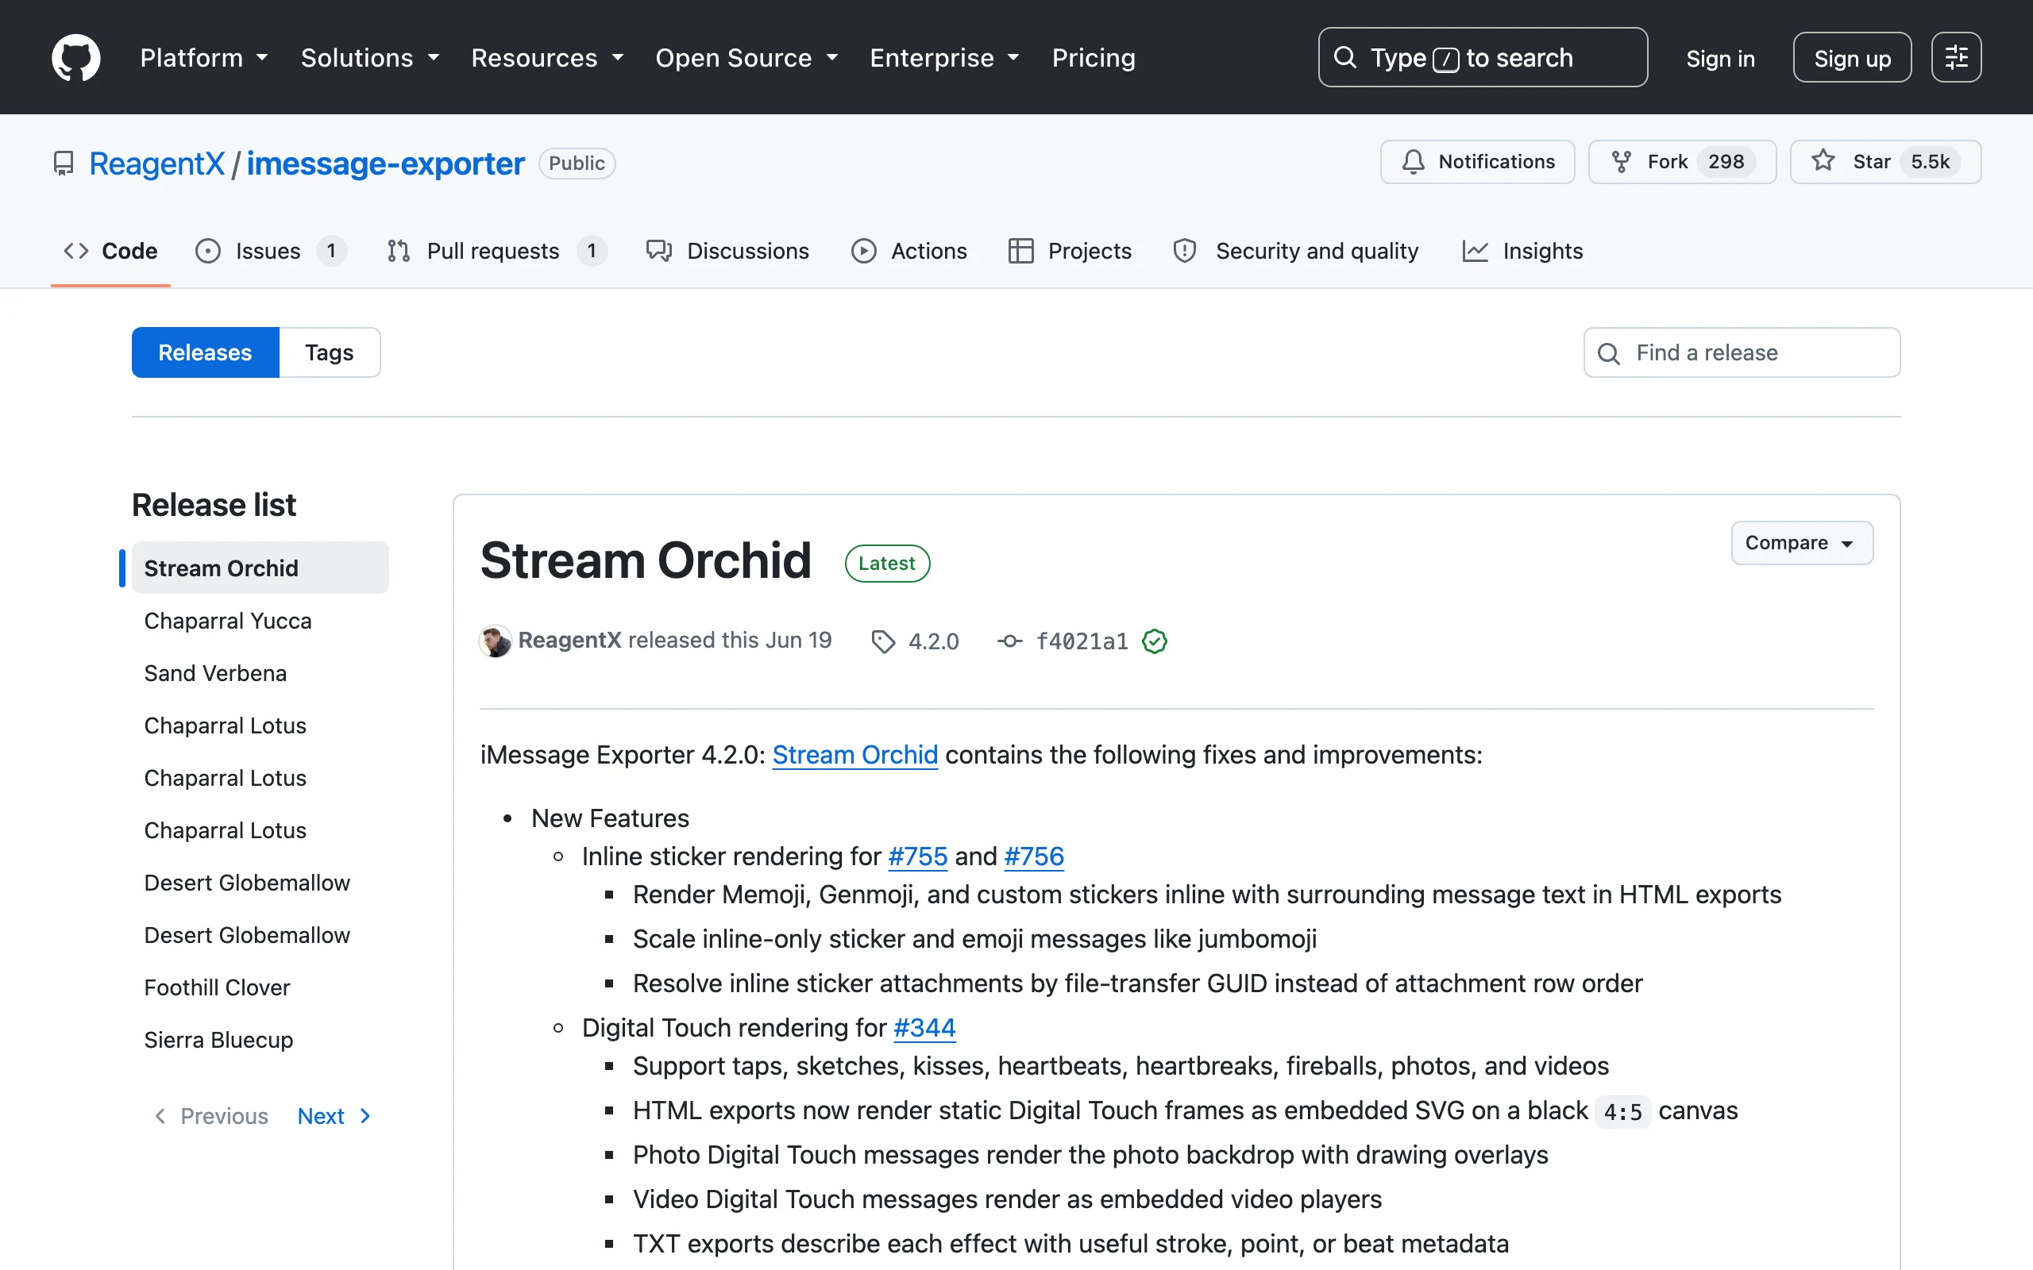Click the Star icon
Screen dimensions: 2033x1270
pos(1823,160)
